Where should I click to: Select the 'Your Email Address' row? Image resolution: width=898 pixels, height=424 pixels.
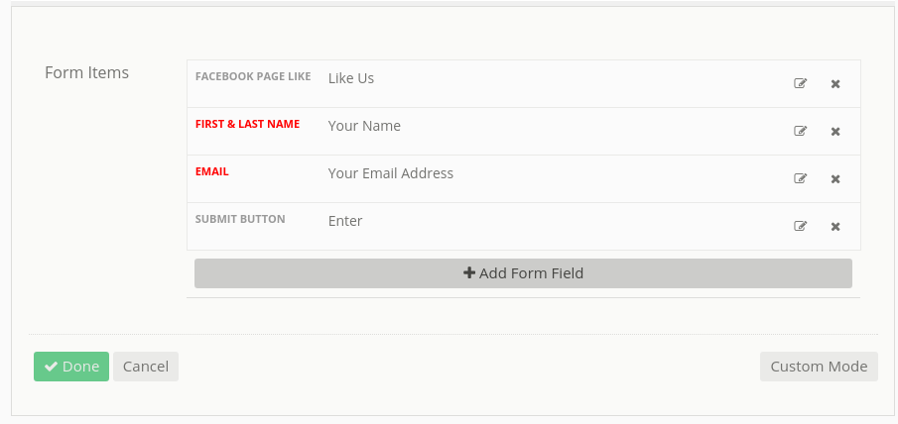391,173
